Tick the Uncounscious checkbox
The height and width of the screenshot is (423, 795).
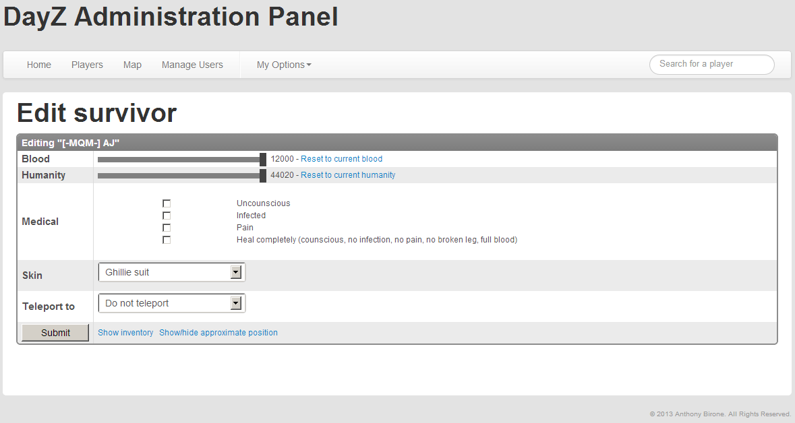tap(167, 203)
